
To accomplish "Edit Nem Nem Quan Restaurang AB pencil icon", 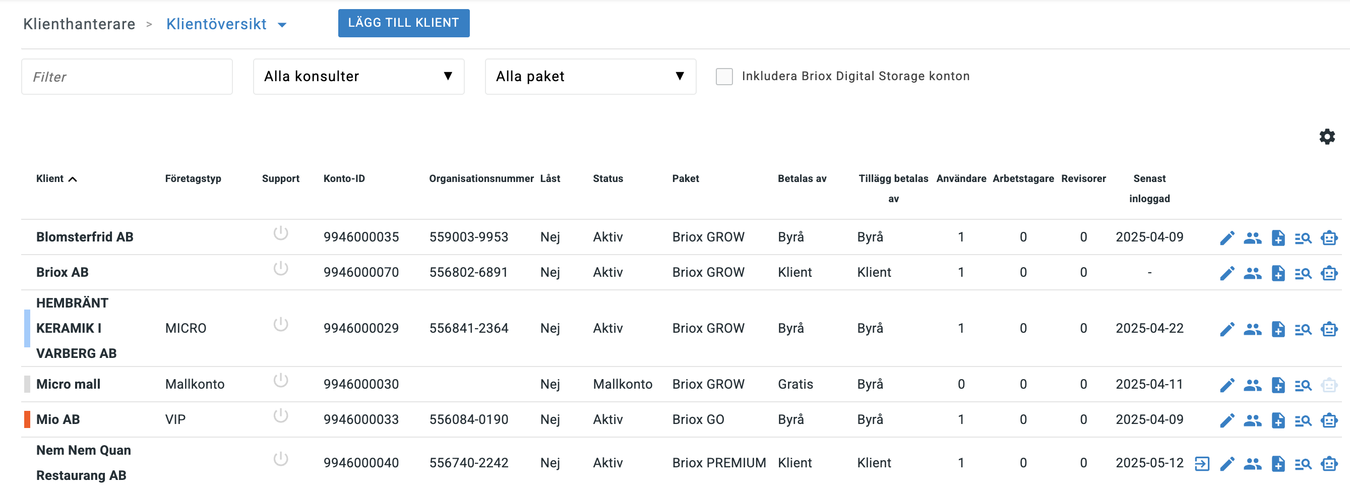I will click(x=1227, y=464).
